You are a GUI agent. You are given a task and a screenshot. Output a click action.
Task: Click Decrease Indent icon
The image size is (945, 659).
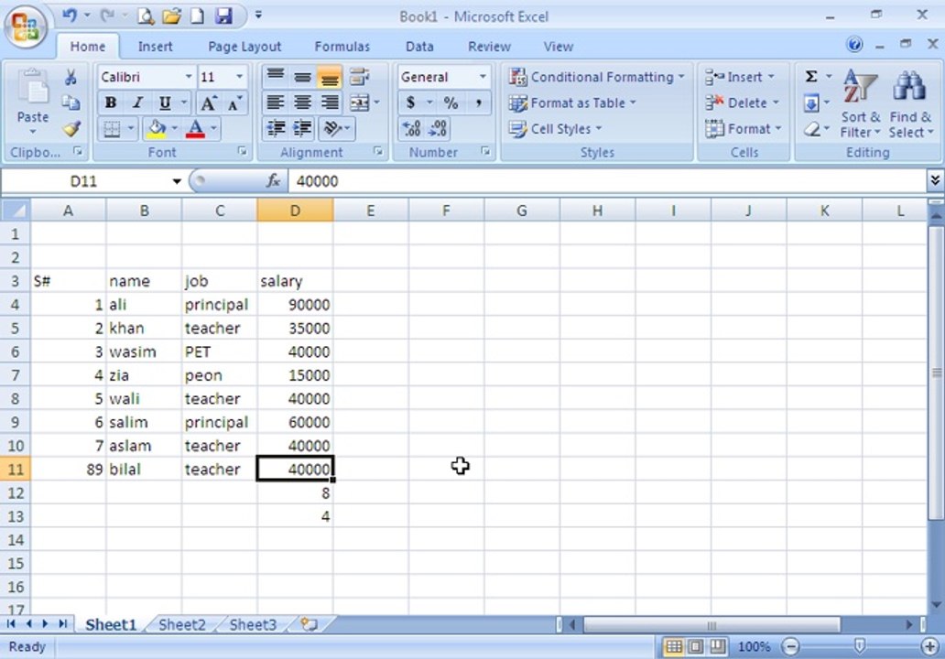point(276,128)
